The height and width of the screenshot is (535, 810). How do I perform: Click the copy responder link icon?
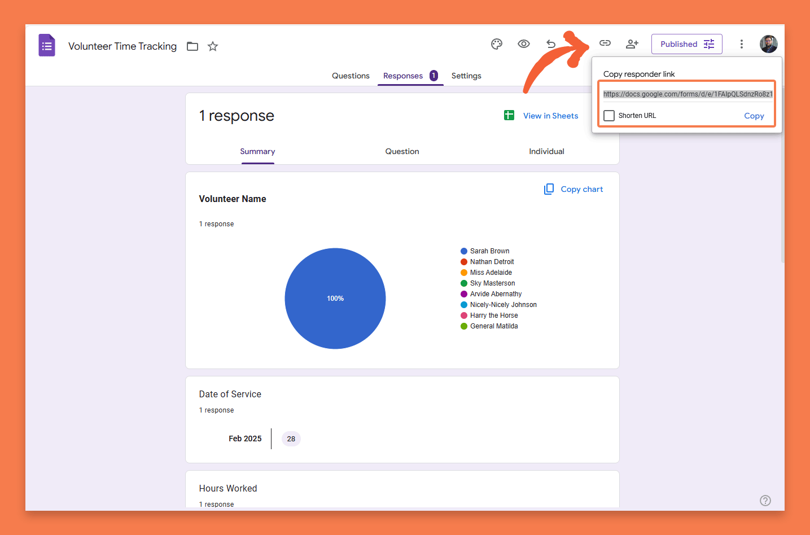pos(605,43)
